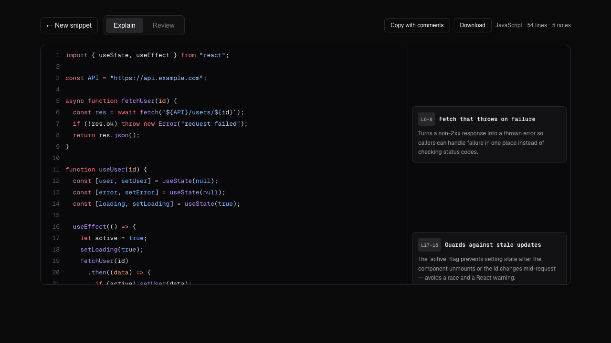Click the 'request failed' throw line

coord(160,124)
